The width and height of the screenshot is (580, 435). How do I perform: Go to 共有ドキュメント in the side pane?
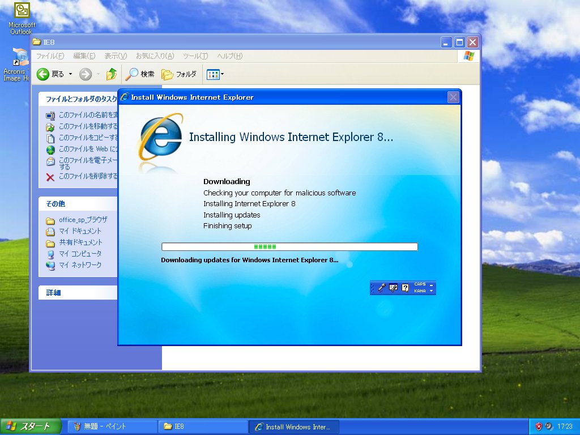(x=80, y=242)
